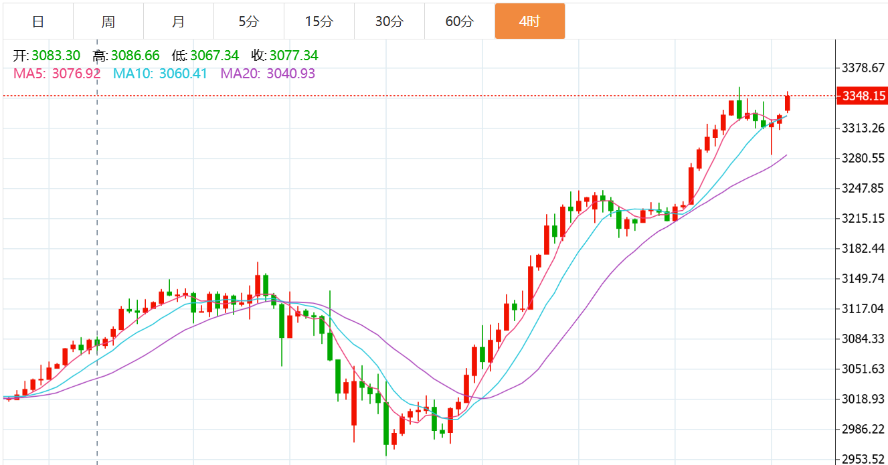This screenshot has width=888, height=465.
Task: Click the high price value 3086.66
Action: tap(135, 56)
